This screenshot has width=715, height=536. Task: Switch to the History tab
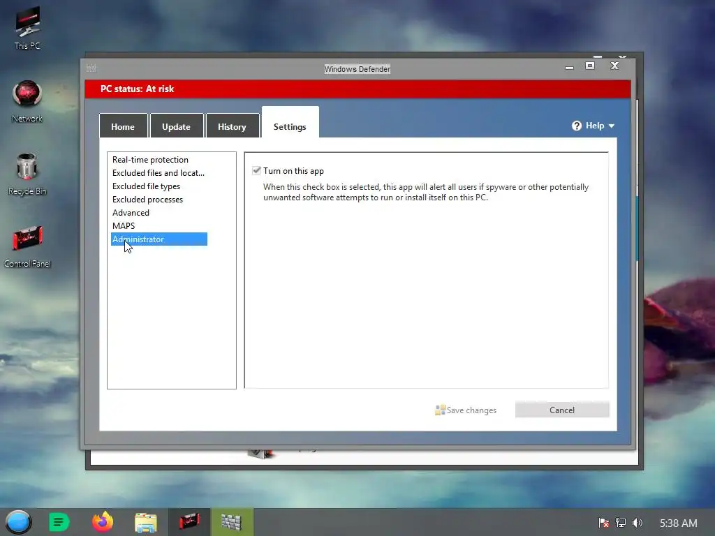(x=232, y=126)
